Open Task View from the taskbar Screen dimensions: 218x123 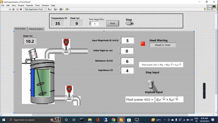click(x=74, y=120)
